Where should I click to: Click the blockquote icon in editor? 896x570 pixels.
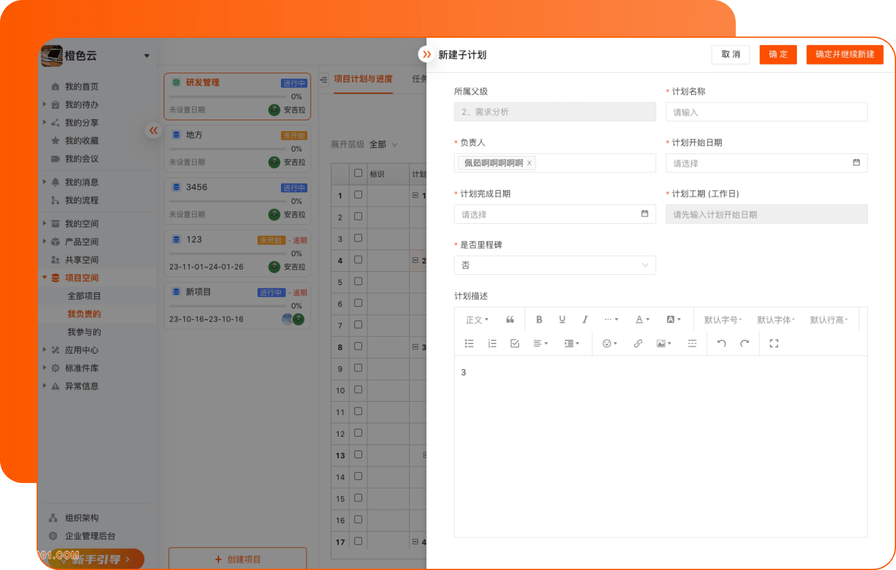[x=510, y=320]
